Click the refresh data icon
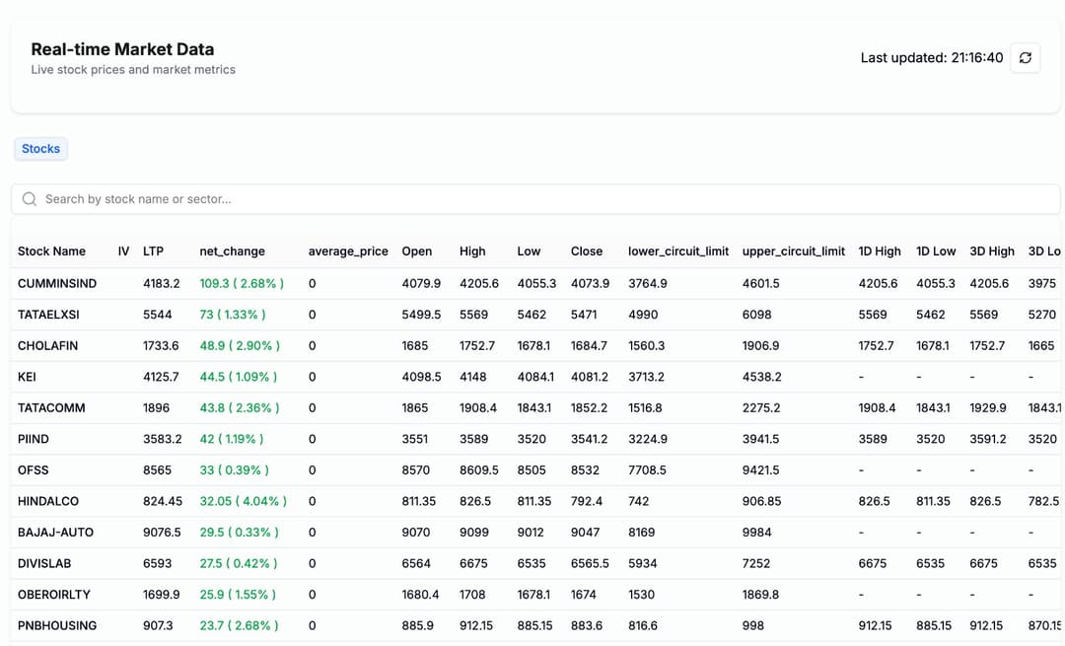This screenshot has width=1065, height=646. (x=1025, y=58)
